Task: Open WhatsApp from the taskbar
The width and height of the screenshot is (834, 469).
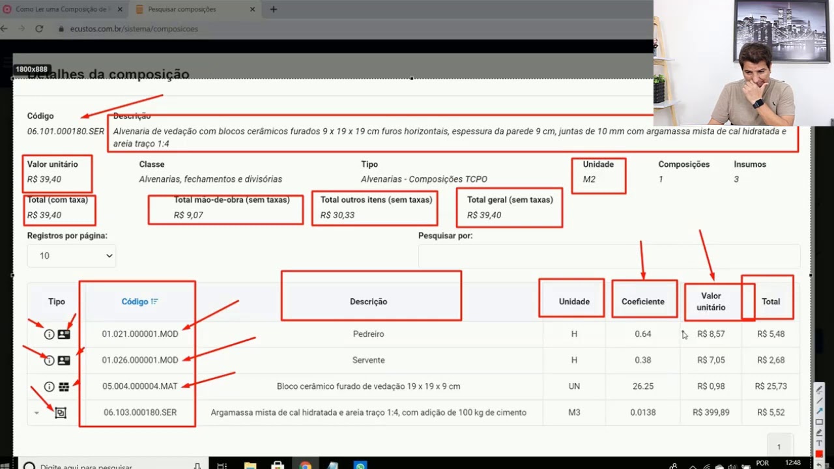Action: pos(360,465)
